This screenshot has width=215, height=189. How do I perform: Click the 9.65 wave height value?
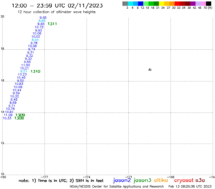43,17
